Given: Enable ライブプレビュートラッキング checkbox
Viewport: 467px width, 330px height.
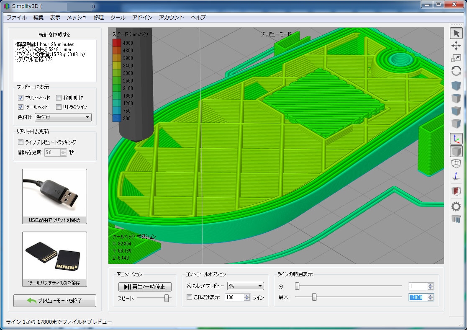Looking at the screenshot, I should click(x=21, y=142).
